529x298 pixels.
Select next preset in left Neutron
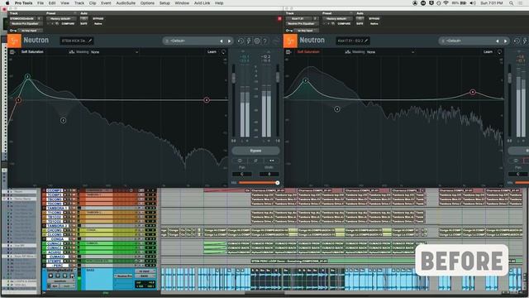click(x=230, y=41)
